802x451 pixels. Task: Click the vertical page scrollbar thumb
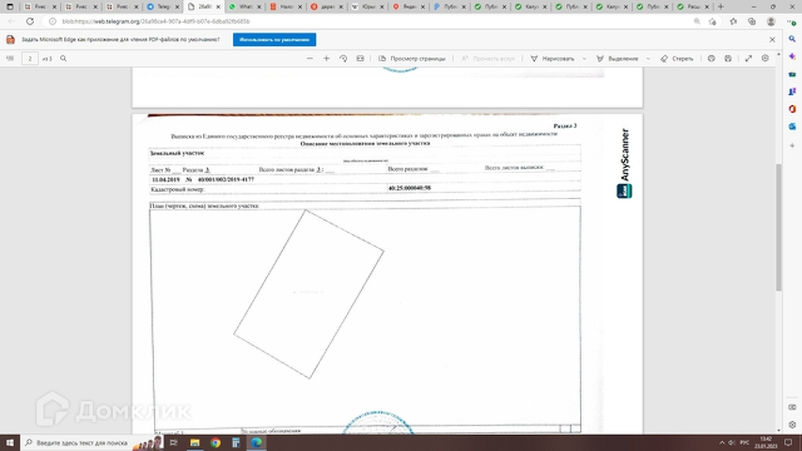pos(778,227)
